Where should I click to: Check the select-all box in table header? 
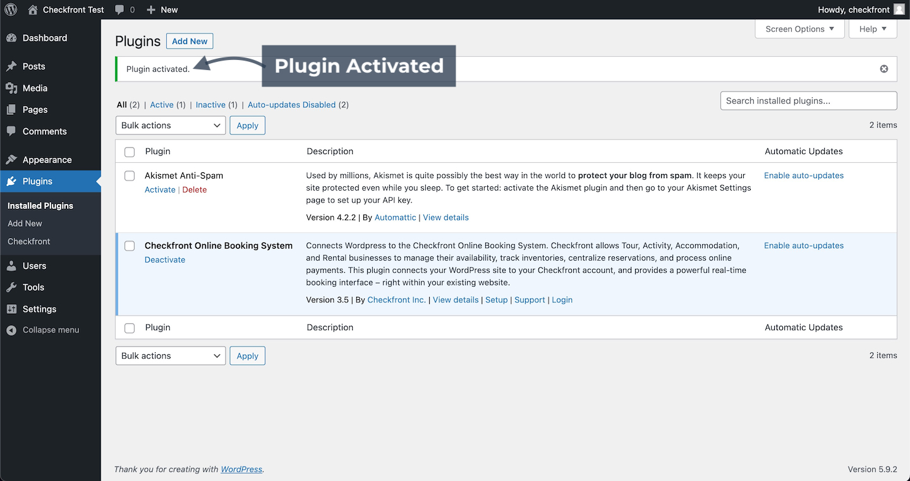click(130, 151)
